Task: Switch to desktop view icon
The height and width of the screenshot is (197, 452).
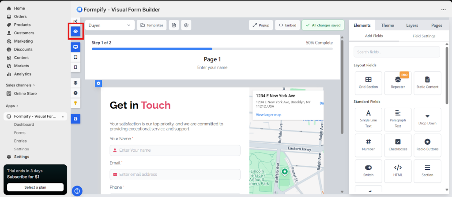Action: click(75, 47)
